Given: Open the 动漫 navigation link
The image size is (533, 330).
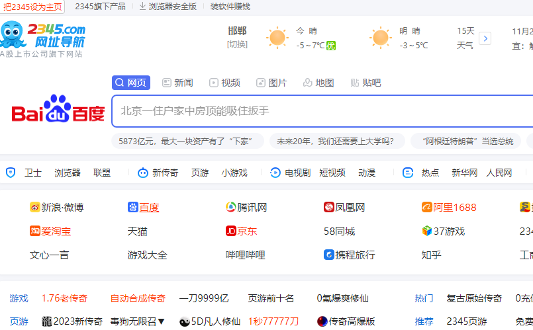Looking at the screenshot, I should 367,173.
